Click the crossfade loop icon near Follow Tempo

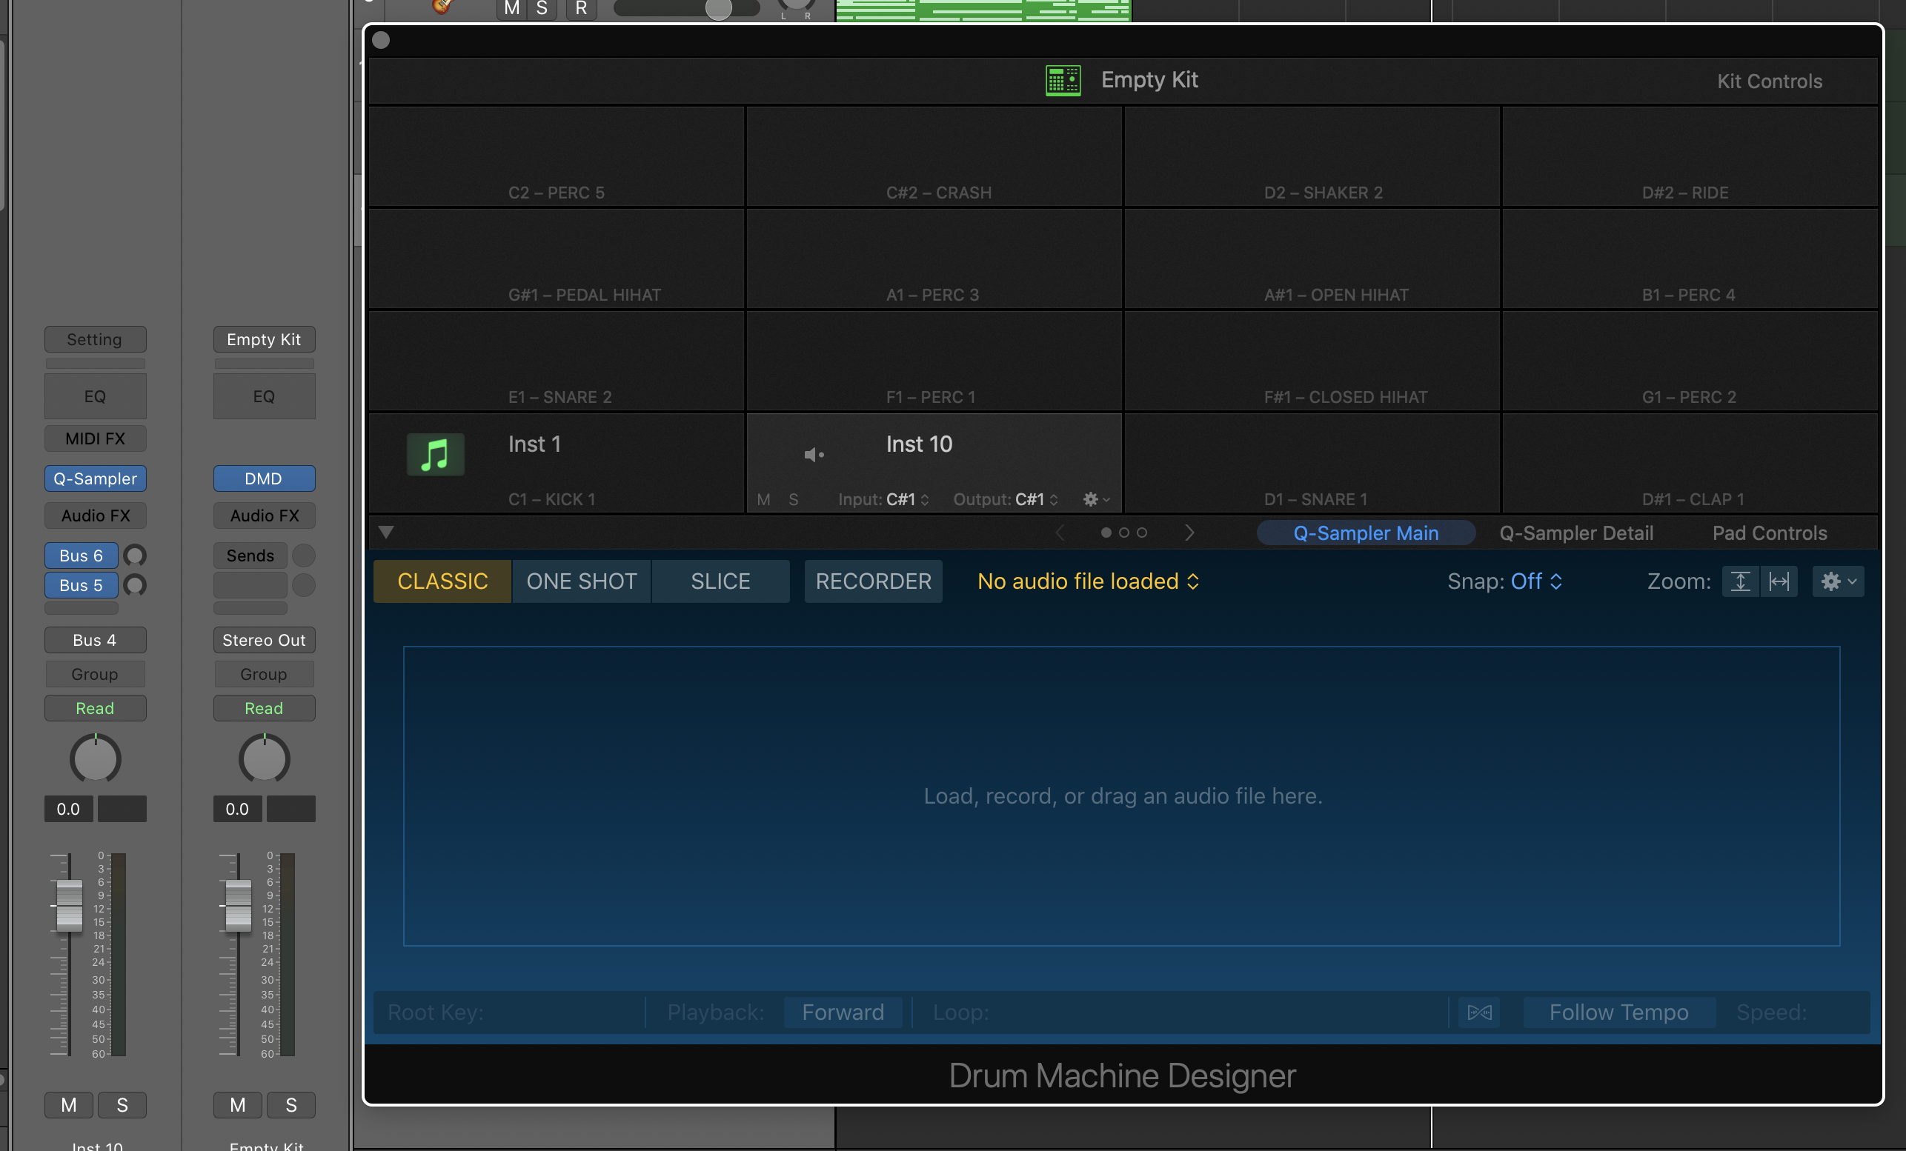pos(1479,1012)
